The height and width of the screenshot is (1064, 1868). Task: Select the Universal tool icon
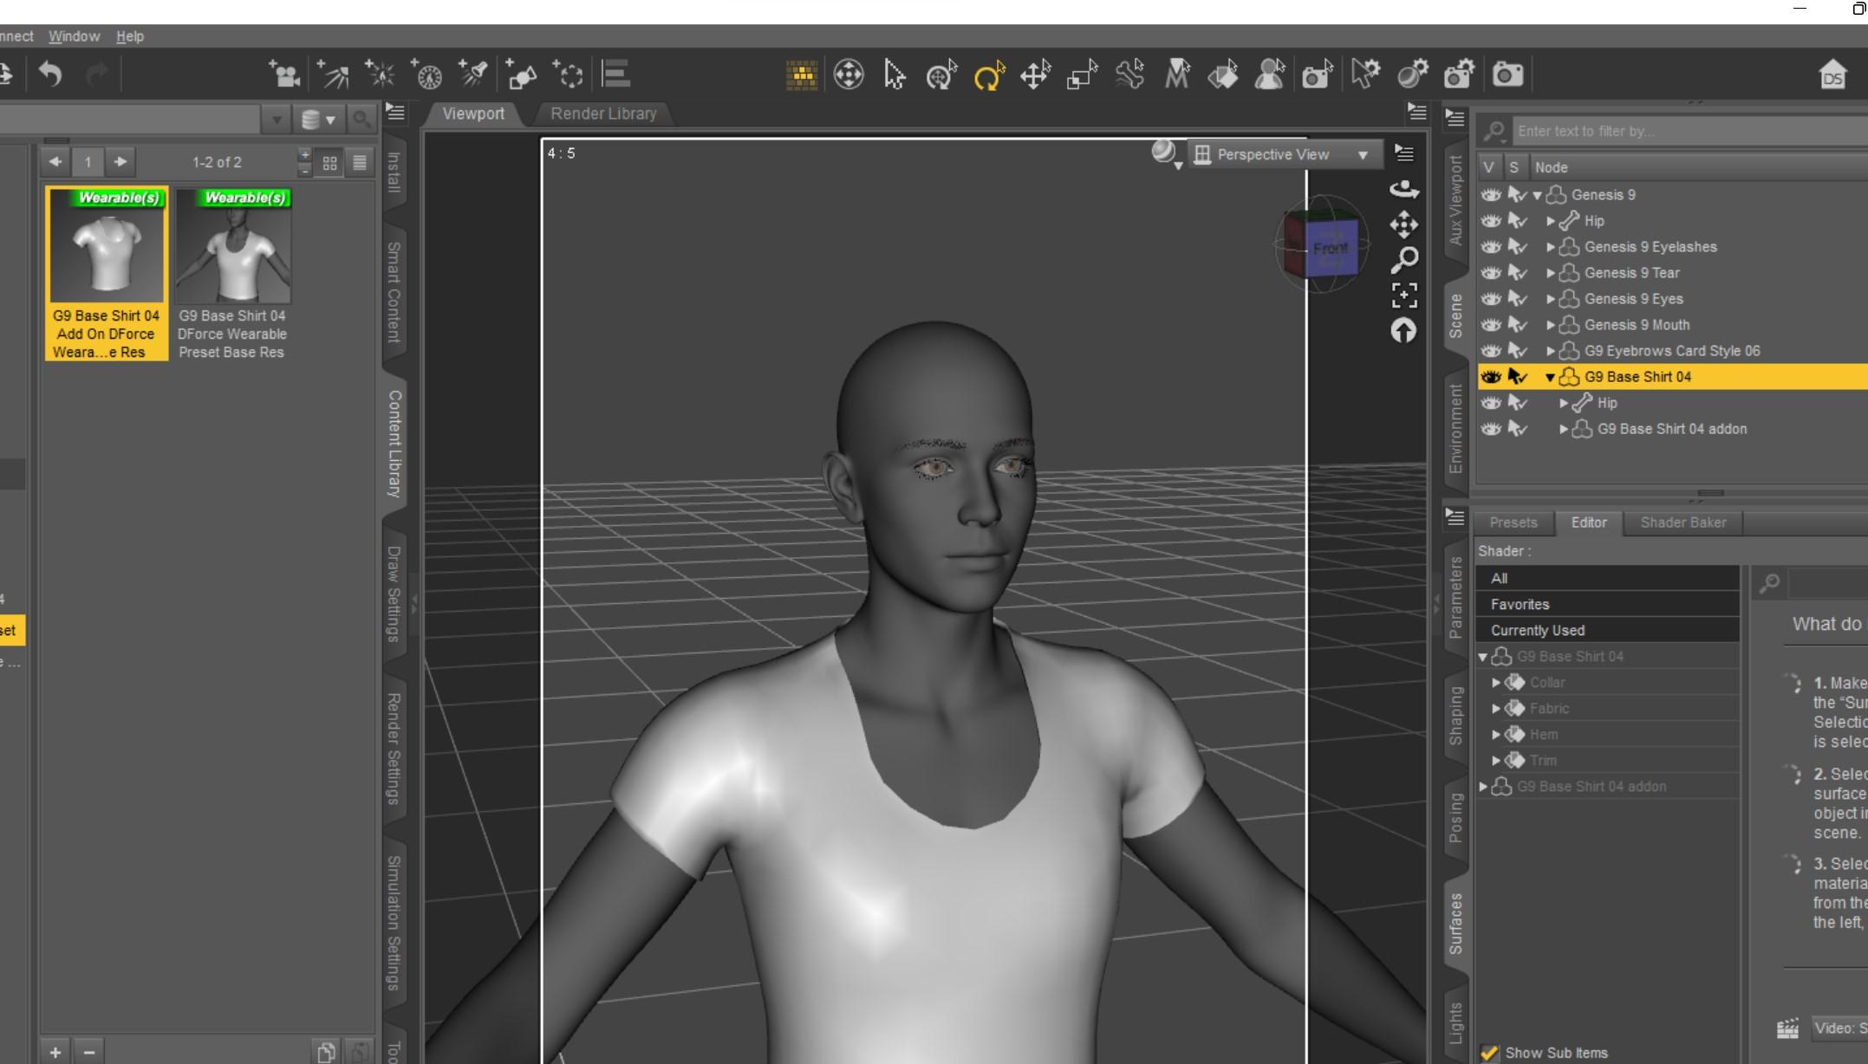pos(941,76)
